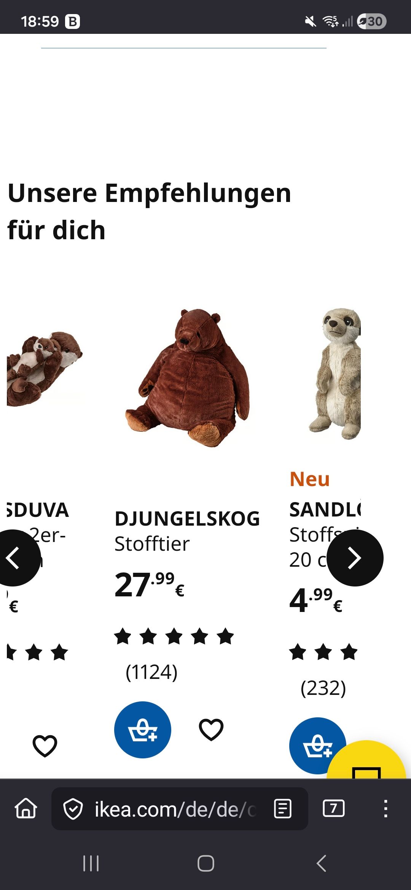Tap Android back navigation button

[x=322, y=863]
